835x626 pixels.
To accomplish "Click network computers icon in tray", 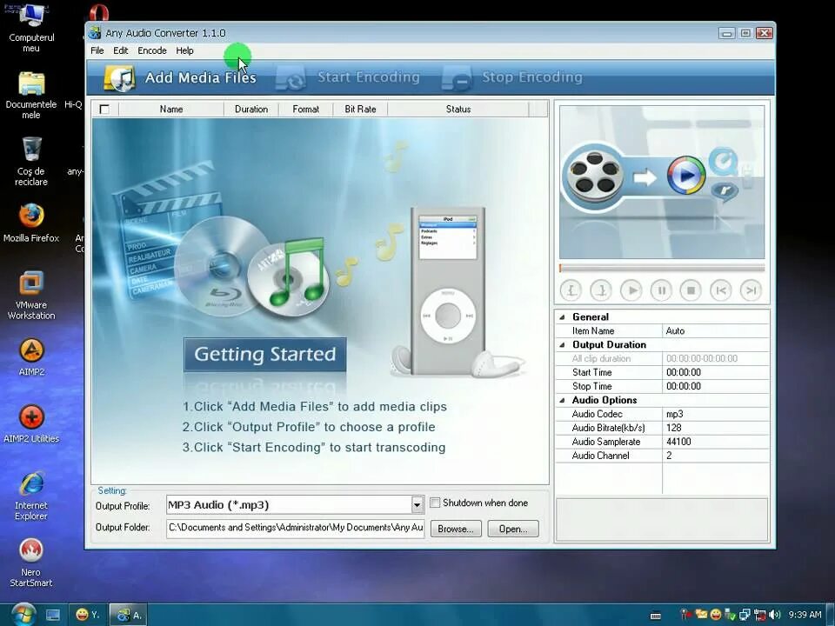I will (x=745, y=615).
